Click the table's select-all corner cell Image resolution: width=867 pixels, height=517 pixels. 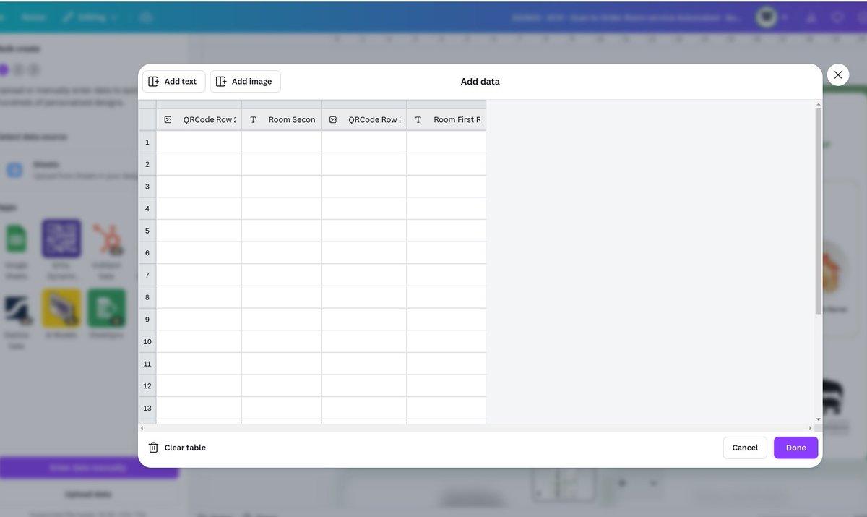(147, 120)
